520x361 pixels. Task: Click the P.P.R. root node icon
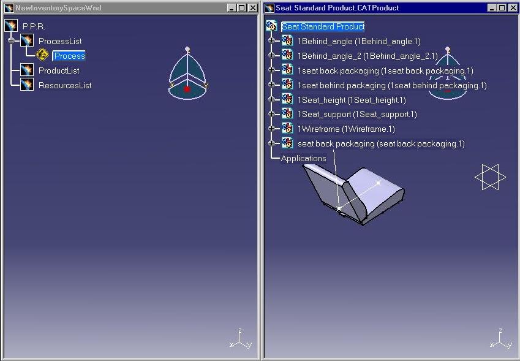coord(11,26)
